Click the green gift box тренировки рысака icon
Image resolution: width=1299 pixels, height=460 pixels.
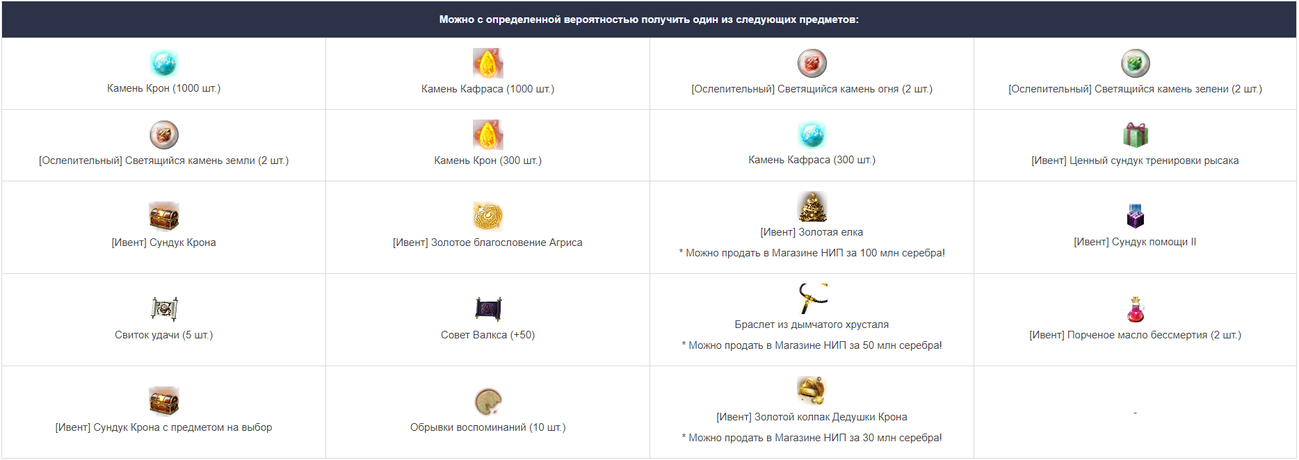coord(1135,135)
